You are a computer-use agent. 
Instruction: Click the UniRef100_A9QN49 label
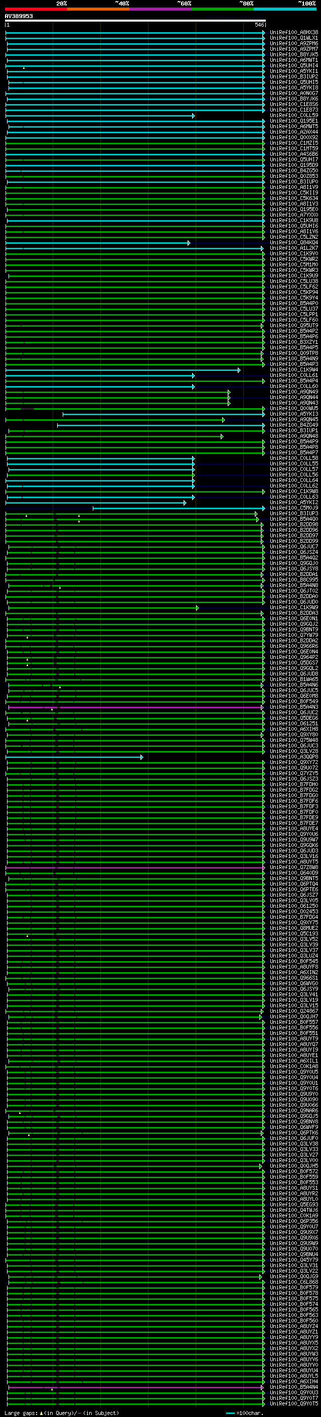293,392
